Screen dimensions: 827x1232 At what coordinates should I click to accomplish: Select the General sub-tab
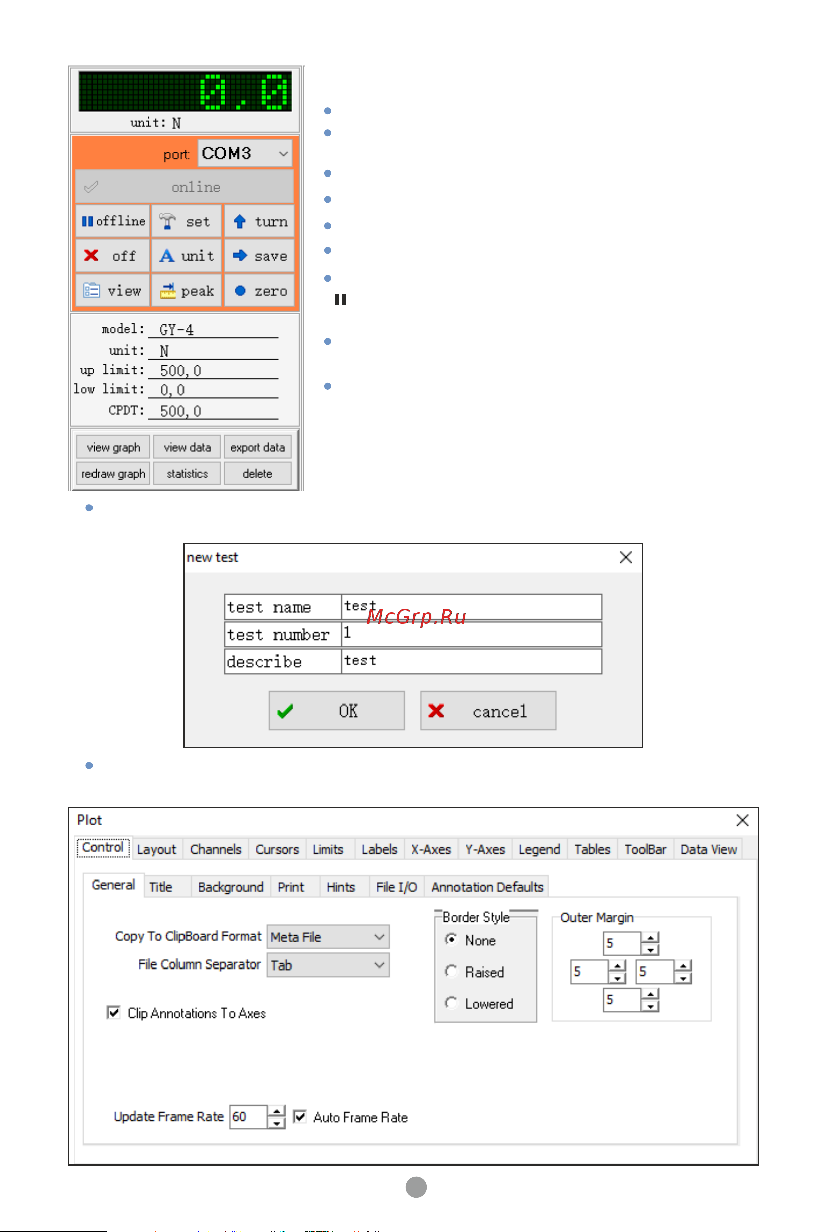tap(113, 885)
